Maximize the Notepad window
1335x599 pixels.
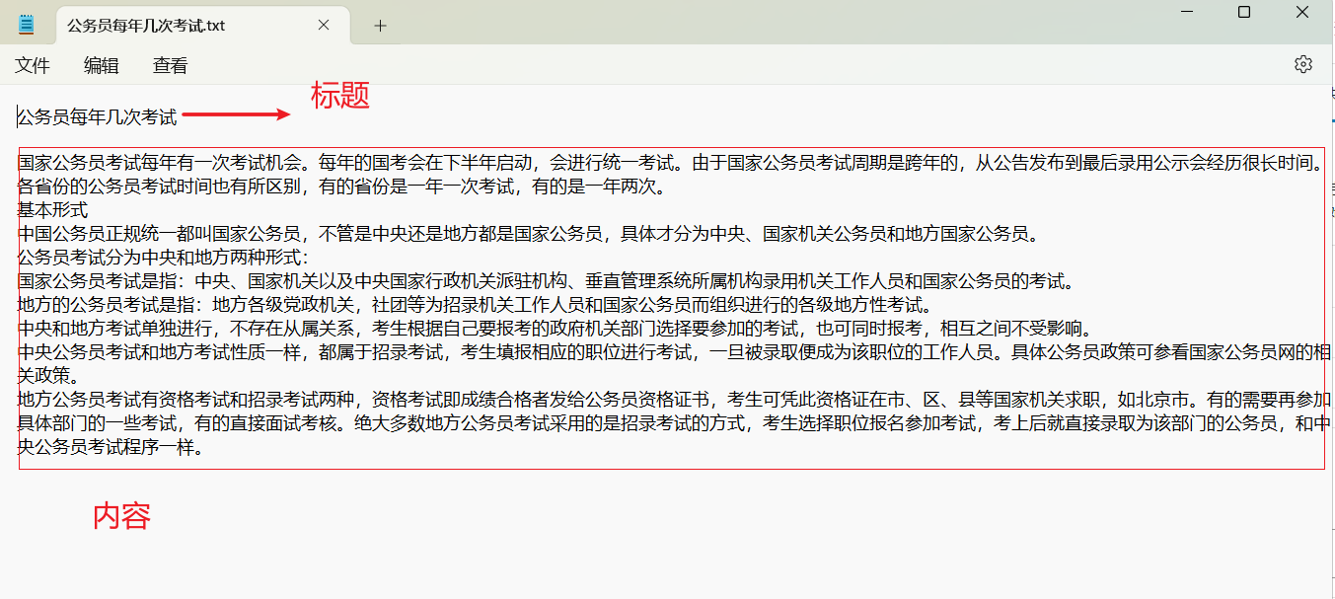(1244, 12)
